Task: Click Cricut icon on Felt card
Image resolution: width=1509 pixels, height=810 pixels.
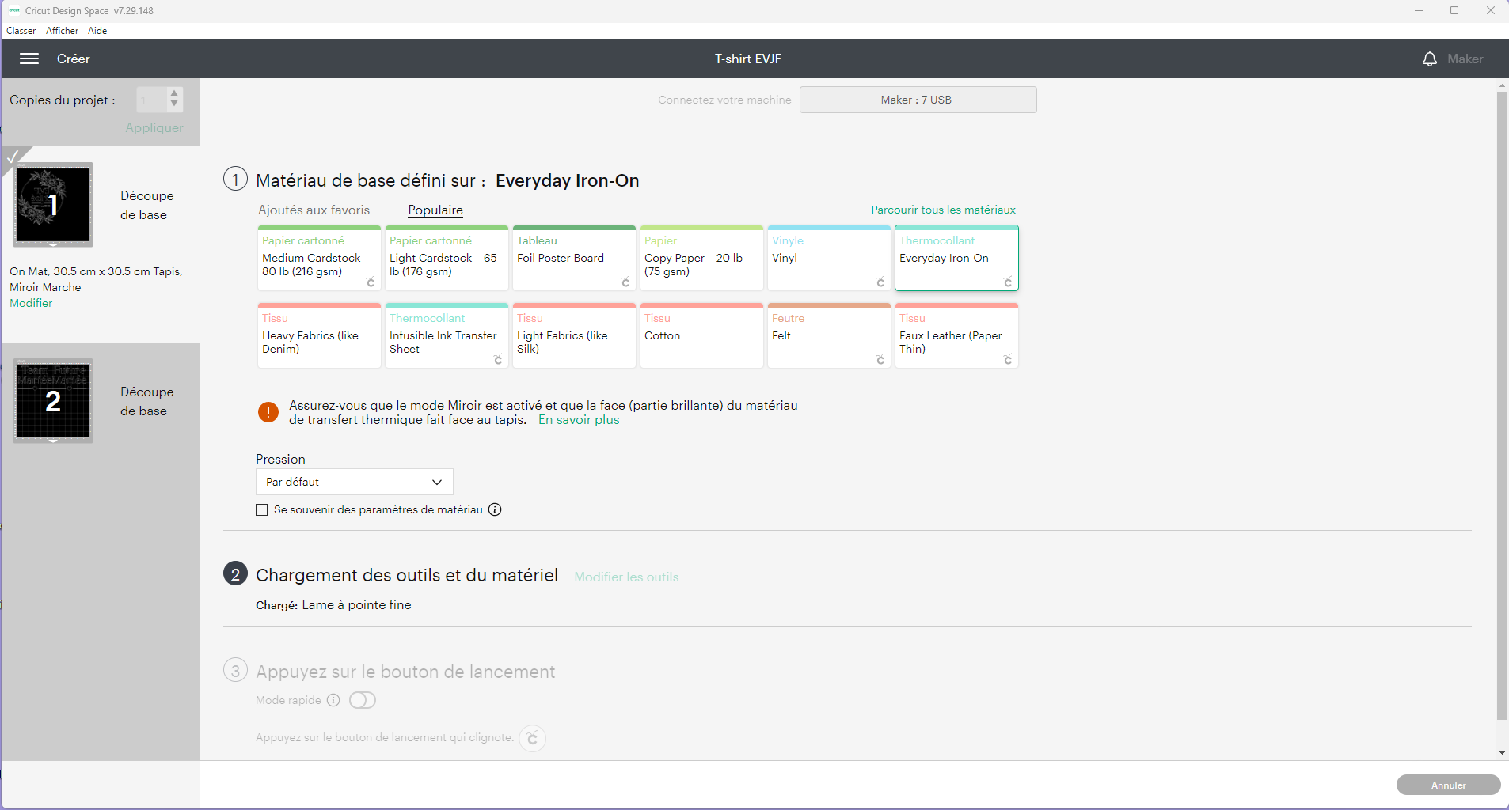Action: point(880,360)
